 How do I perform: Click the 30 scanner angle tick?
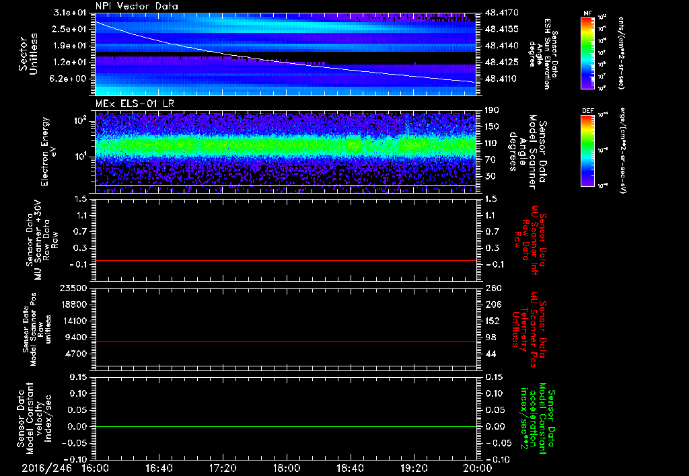click(x=490, y=176)
